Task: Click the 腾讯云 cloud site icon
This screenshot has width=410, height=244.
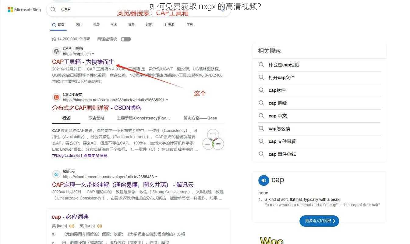Action: [x=56, y=174]
